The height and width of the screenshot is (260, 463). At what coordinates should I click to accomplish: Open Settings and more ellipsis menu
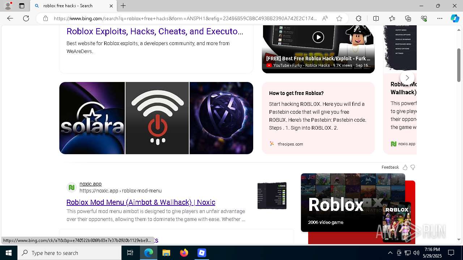pyautogui.click(x=440, y=18)
